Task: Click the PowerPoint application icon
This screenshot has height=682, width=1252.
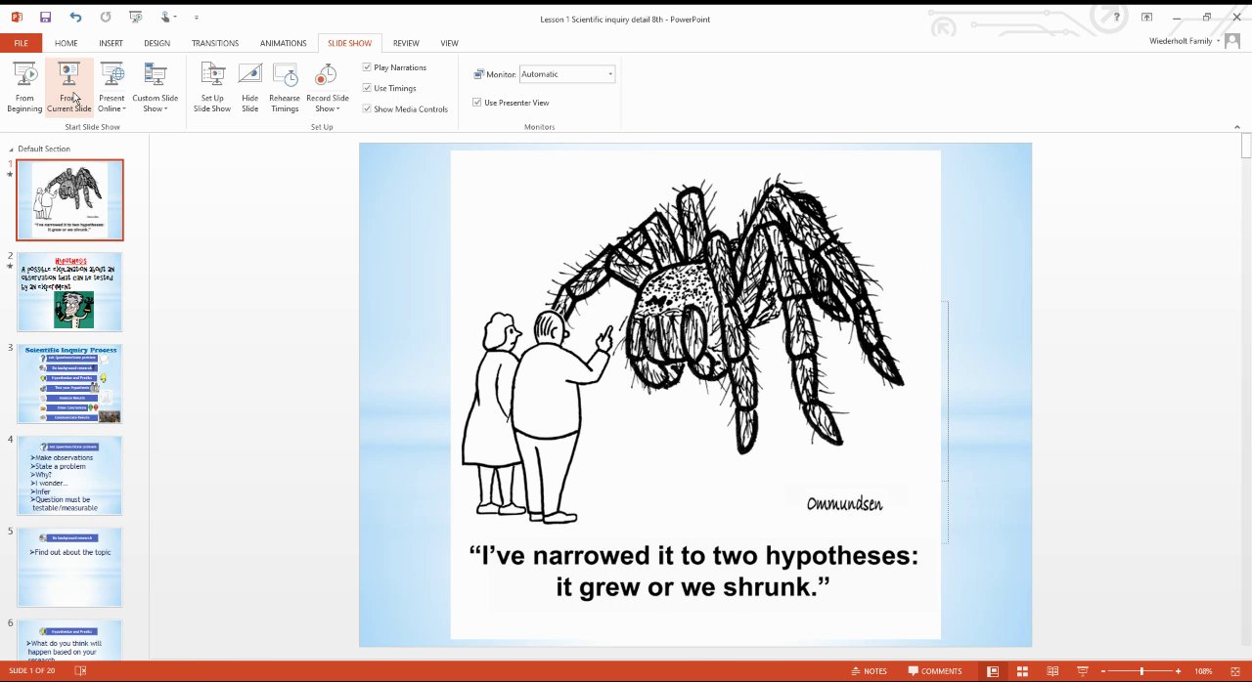Action: (x=16, y=18)
